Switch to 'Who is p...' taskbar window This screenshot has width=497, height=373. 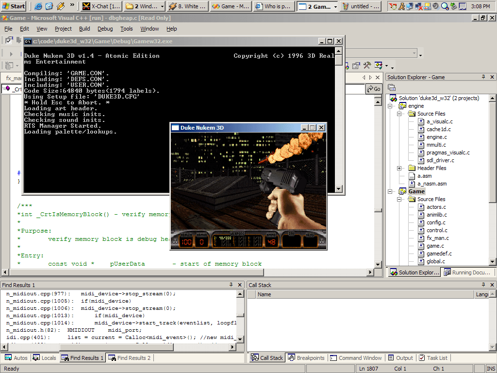coord(274,6)
